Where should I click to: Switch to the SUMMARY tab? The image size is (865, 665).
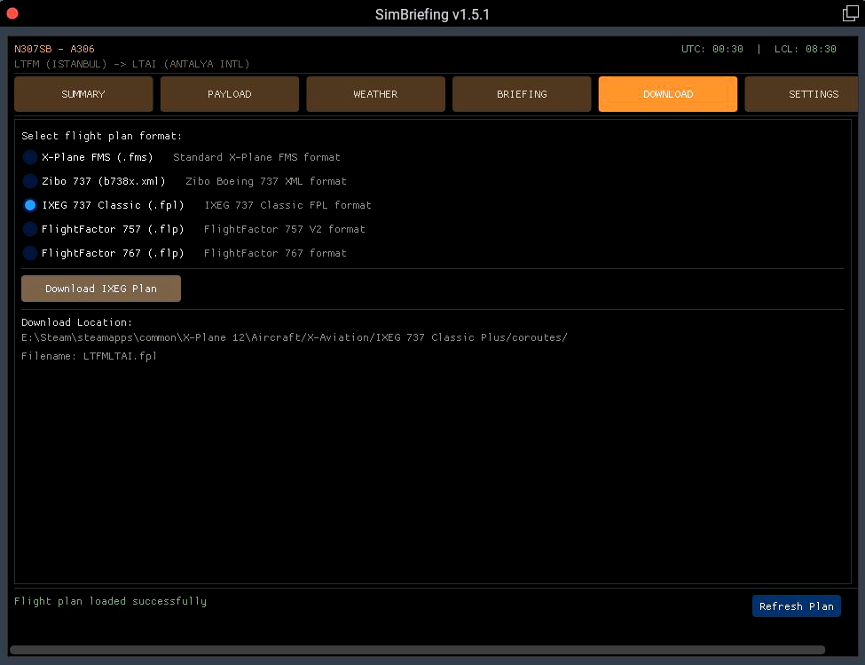[x=83, y=93]
